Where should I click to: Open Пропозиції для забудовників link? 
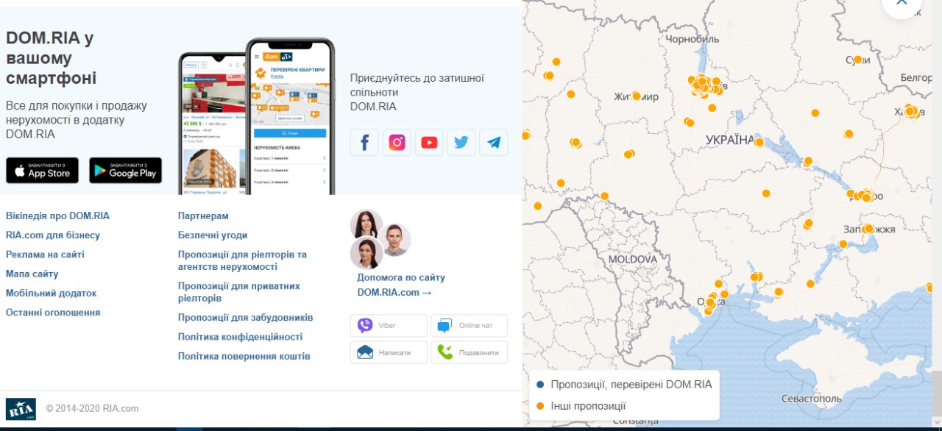pos(246,318)
